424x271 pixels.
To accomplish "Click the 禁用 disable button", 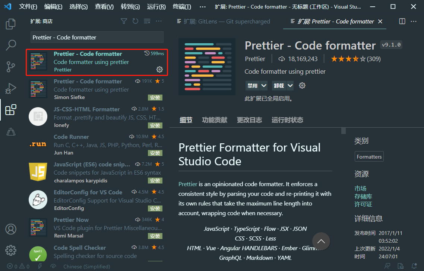I will point(253,86).
